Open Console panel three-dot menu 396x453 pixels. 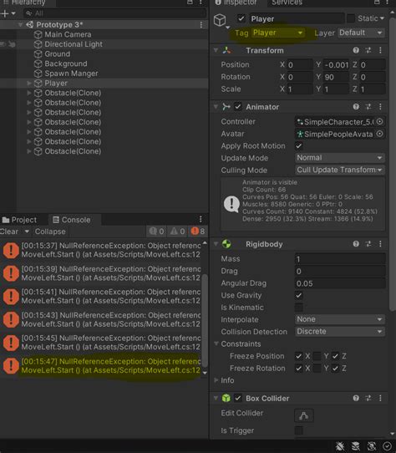coord(201,219)
